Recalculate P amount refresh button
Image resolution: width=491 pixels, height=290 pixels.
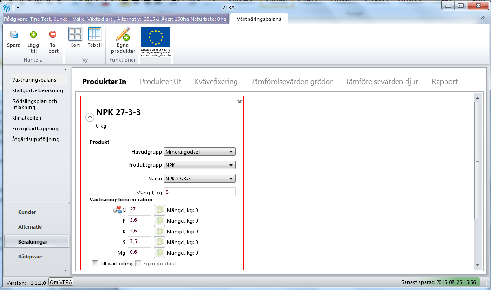coord(159,220)
